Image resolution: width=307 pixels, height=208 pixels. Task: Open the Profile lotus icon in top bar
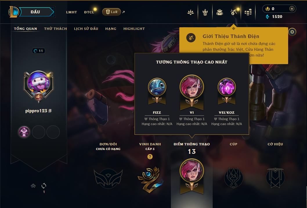(x=191, y=12)
